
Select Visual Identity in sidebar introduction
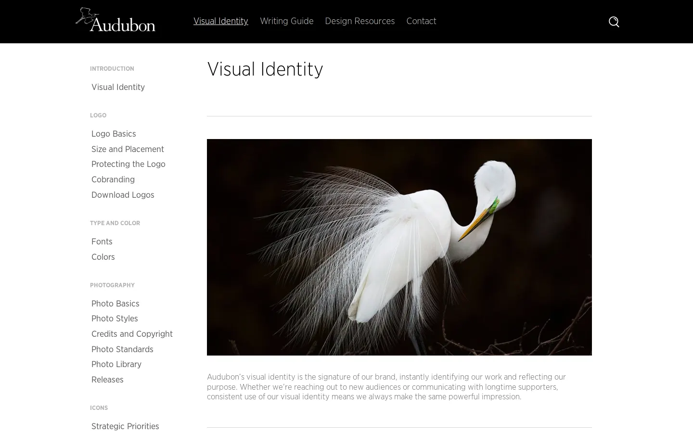(118, 87)
